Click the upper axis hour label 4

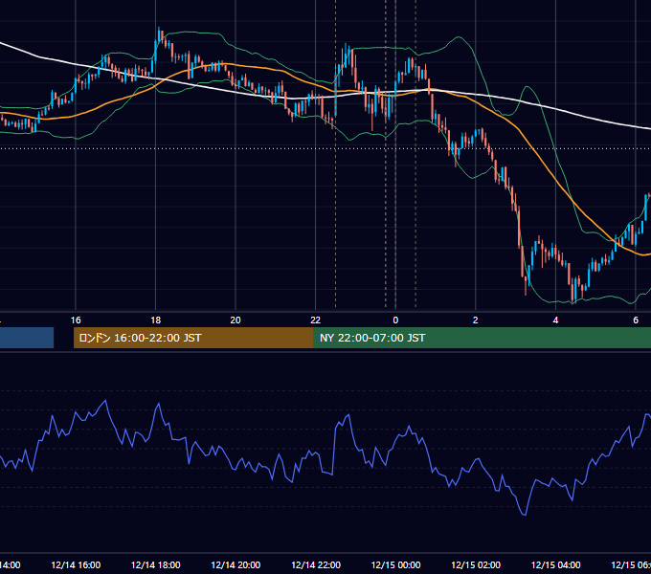coord(555,320)
